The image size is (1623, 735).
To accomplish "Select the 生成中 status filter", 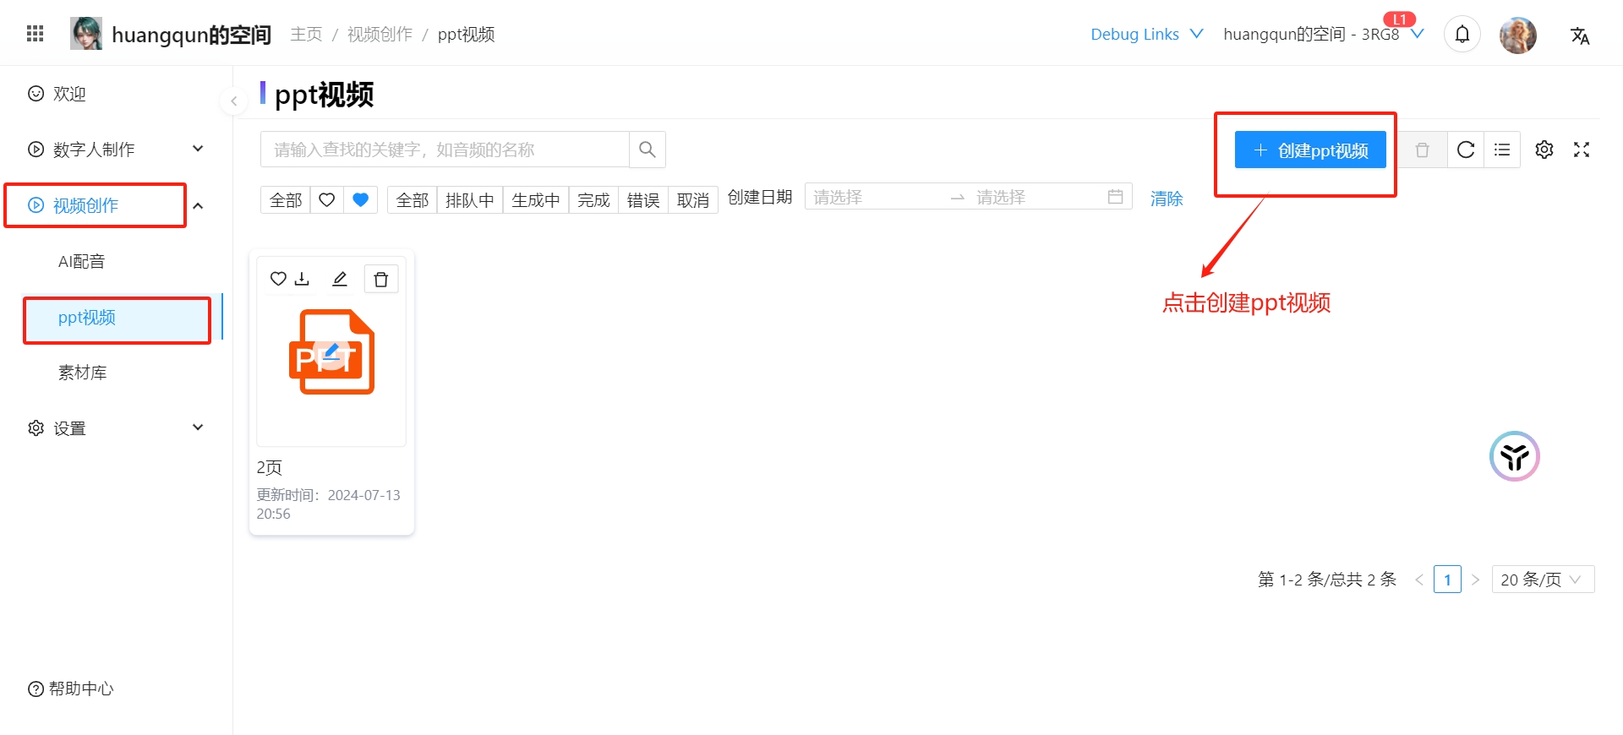I will click(x=535, y=200).
